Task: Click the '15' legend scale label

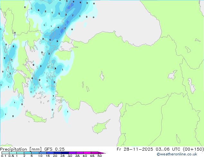Action: tap(48, 156)
